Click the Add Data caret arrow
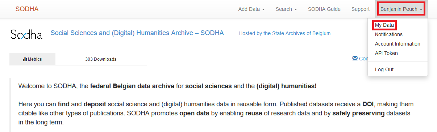This screenshot has height=132, width=437. 263,9
